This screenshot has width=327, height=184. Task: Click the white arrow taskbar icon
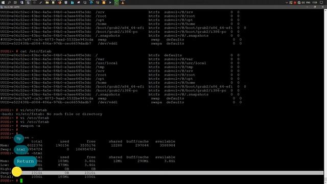click(x=110, y=3)
